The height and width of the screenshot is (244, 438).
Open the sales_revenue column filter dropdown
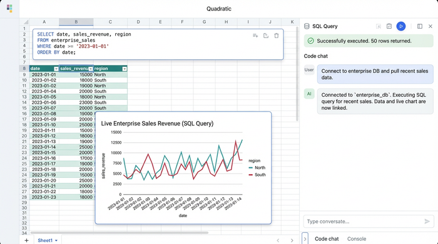coord(91,69)
